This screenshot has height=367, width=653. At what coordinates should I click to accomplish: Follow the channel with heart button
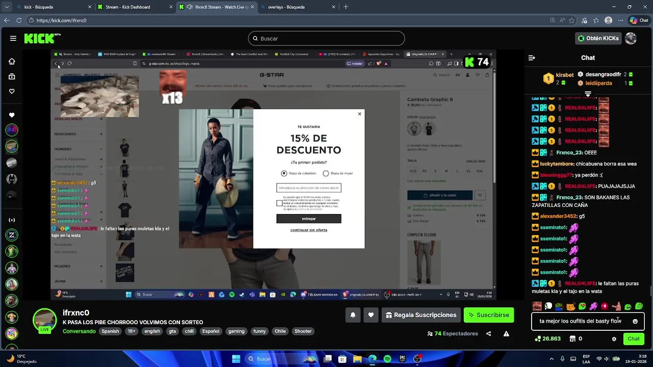click(x=371, y=315)
